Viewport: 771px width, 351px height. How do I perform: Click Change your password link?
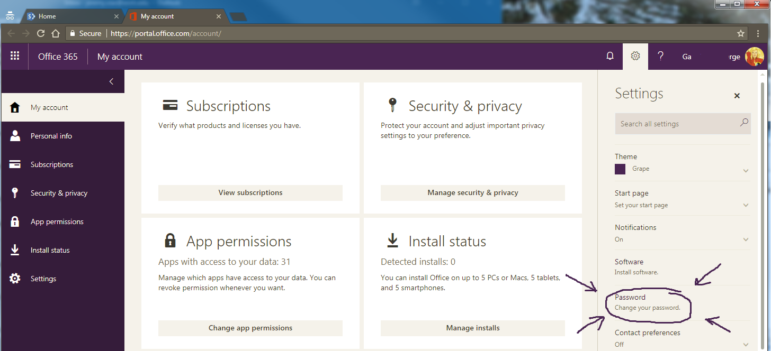tap(647, 308)
